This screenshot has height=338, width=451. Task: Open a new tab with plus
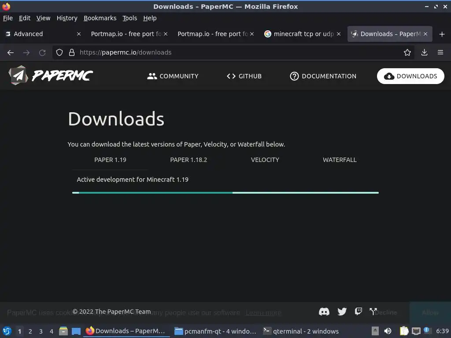pyautogui.click(x=442, y=34)
